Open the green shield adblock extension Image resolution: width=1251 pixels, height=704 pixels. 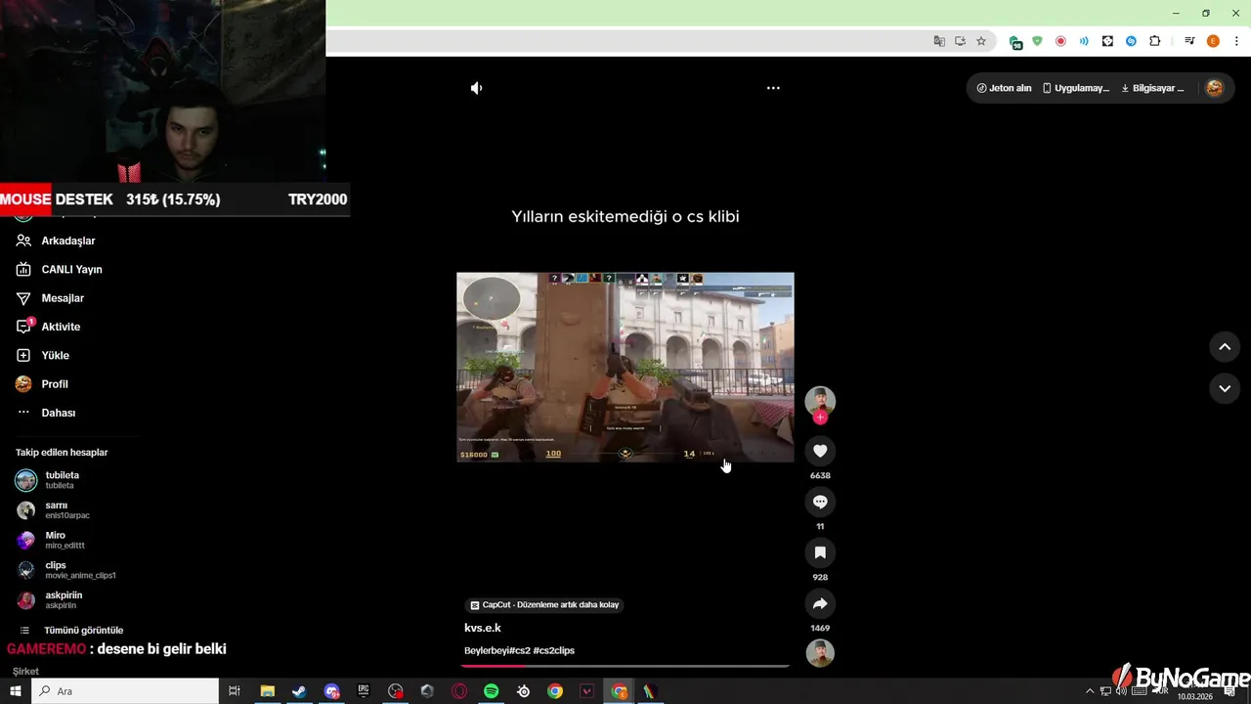pos(1037,41)
